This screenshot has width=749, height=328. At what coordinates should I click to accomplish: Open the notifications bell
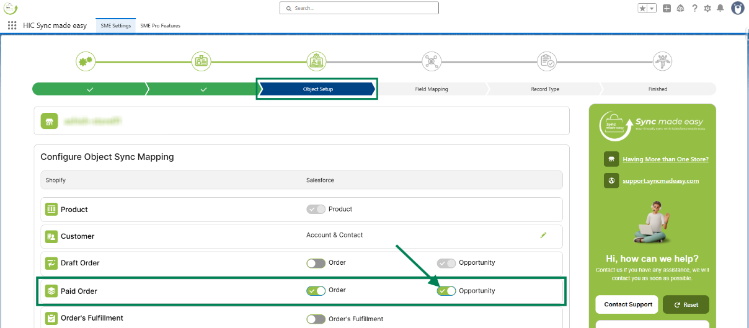point(720,8)
